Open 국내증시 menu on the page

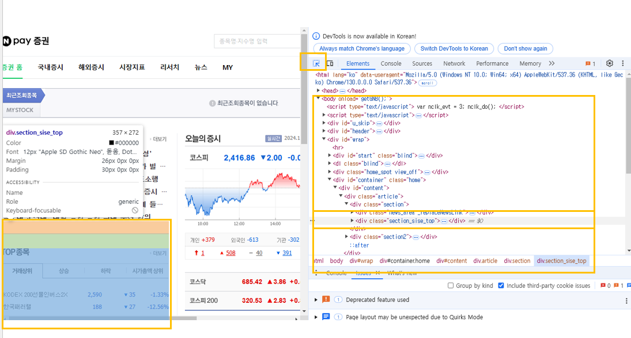50,67
